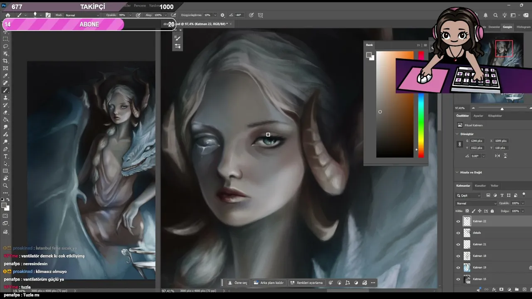Open the contextual task bar more options

pos(373,283)
